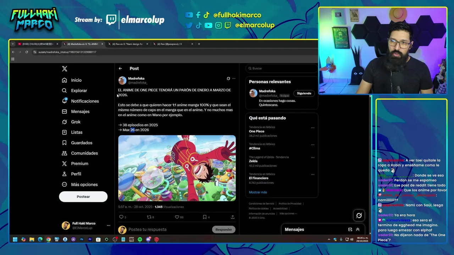Open Perfil in the sidebar
The height and width of the screenshot is (255, 454).
[x=72, y=174]
